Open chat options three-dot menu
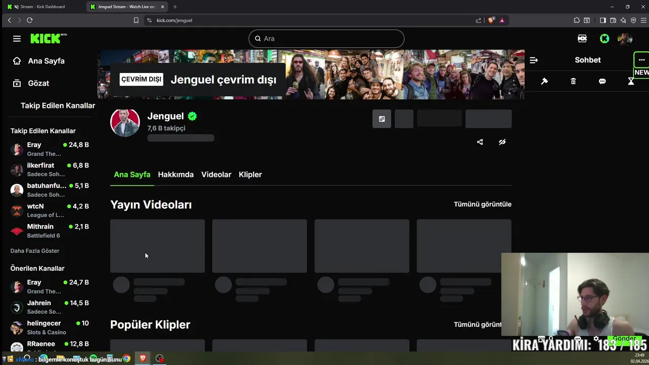 pos(641,60)
